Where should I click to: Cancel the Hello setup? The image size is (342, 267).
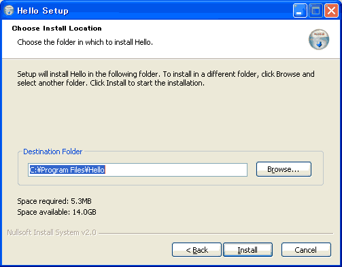306,250
